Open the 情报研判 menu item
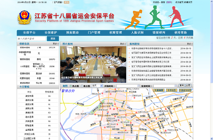The height and width of the screenshot is (140, 213). (159, 33)
